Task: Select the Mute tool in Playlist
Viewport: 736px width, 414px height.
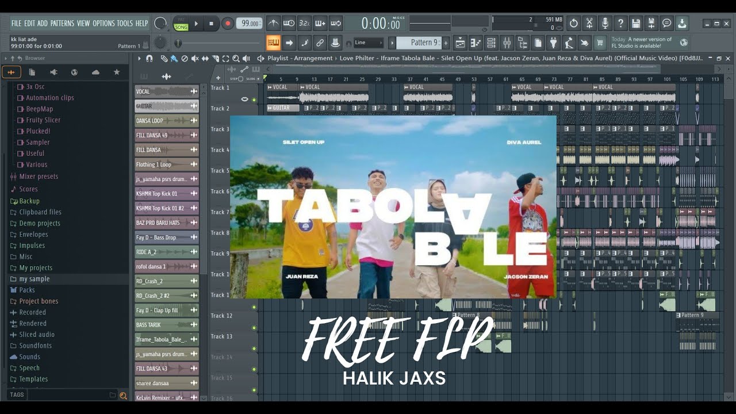Action: (195, 58)
